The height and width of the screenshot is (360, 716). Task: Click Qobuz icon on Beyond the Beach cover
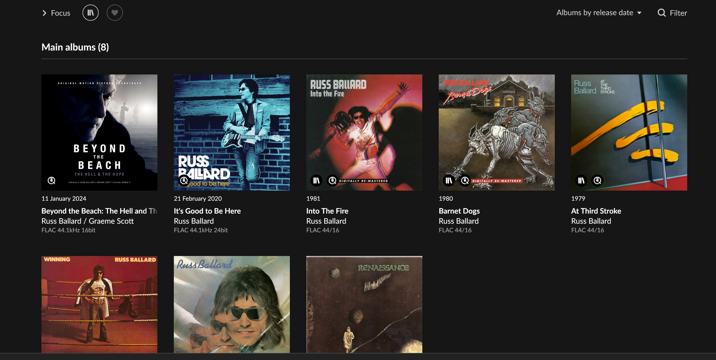[x=51, y=181]
